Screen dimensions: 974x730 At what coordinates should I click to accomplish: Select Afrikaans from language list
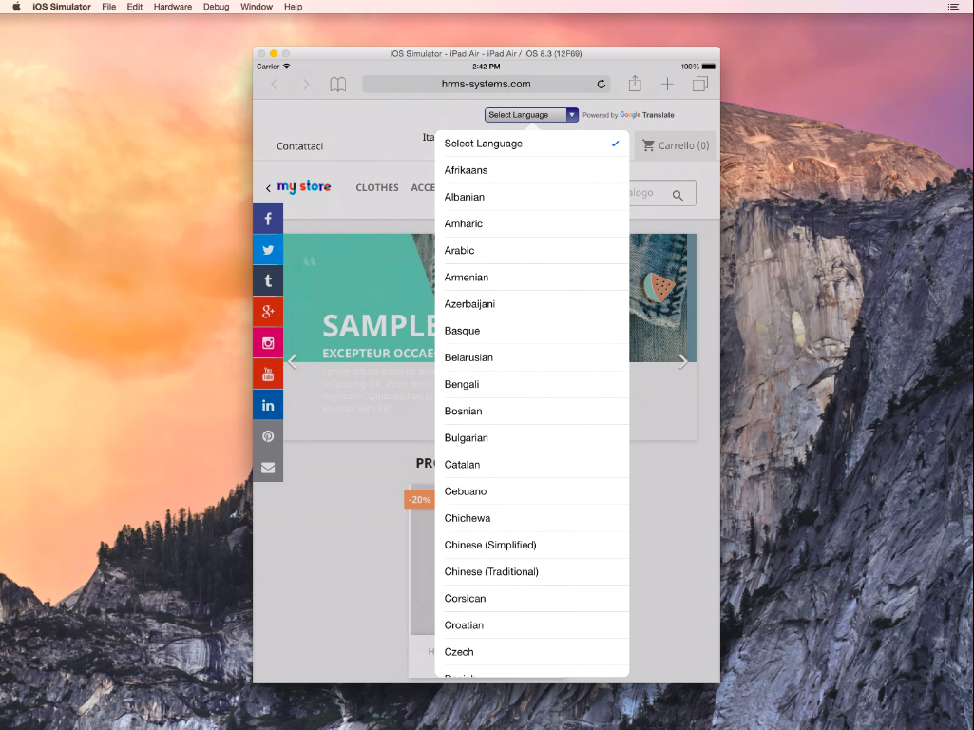(532, 170)
